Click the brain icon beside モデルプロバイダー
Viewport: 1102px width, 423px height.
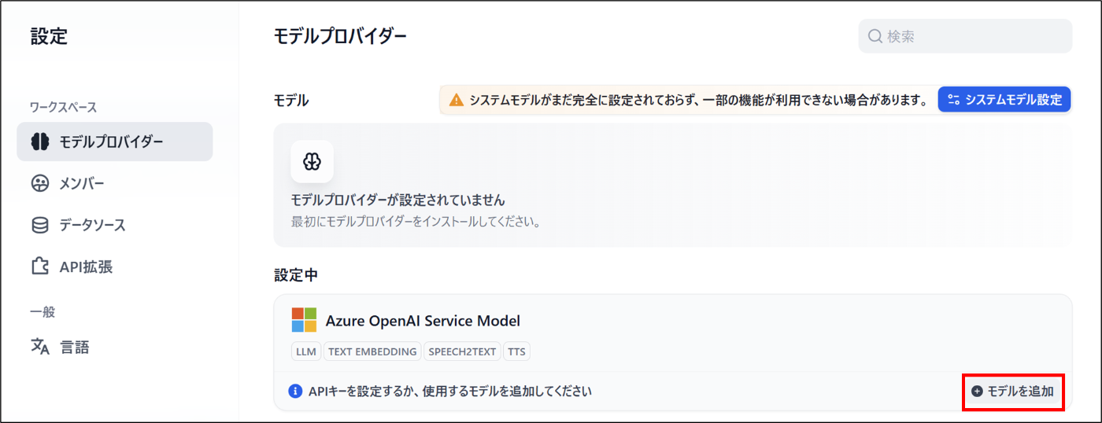click(40, 142)
